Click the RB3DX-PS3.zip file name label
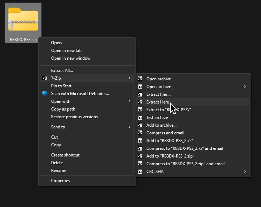This screenshot has height=207, width=261. [23, 40]
